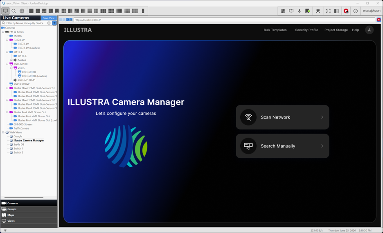Reload the web view page icon
This screenshot has width=383, height=233.
67,20
